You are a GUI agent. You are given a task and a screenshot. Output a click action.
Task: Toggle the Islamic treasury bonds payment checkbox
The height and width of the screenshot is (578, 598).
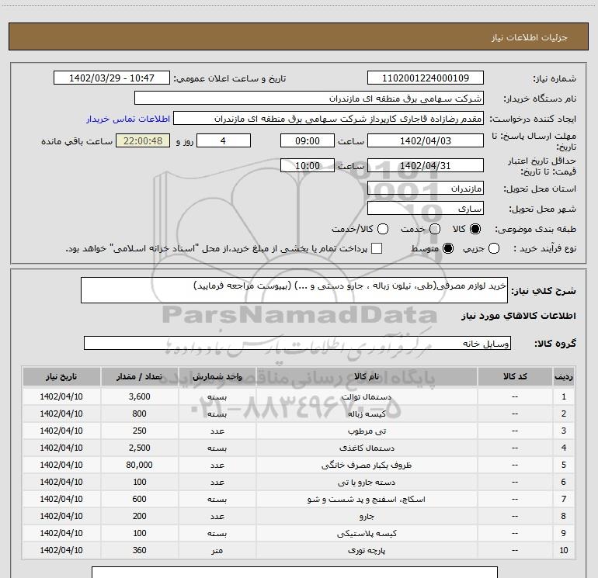coord(377,248)
